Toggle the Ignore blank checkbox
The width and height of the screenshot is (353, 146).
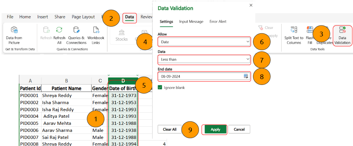160,88
